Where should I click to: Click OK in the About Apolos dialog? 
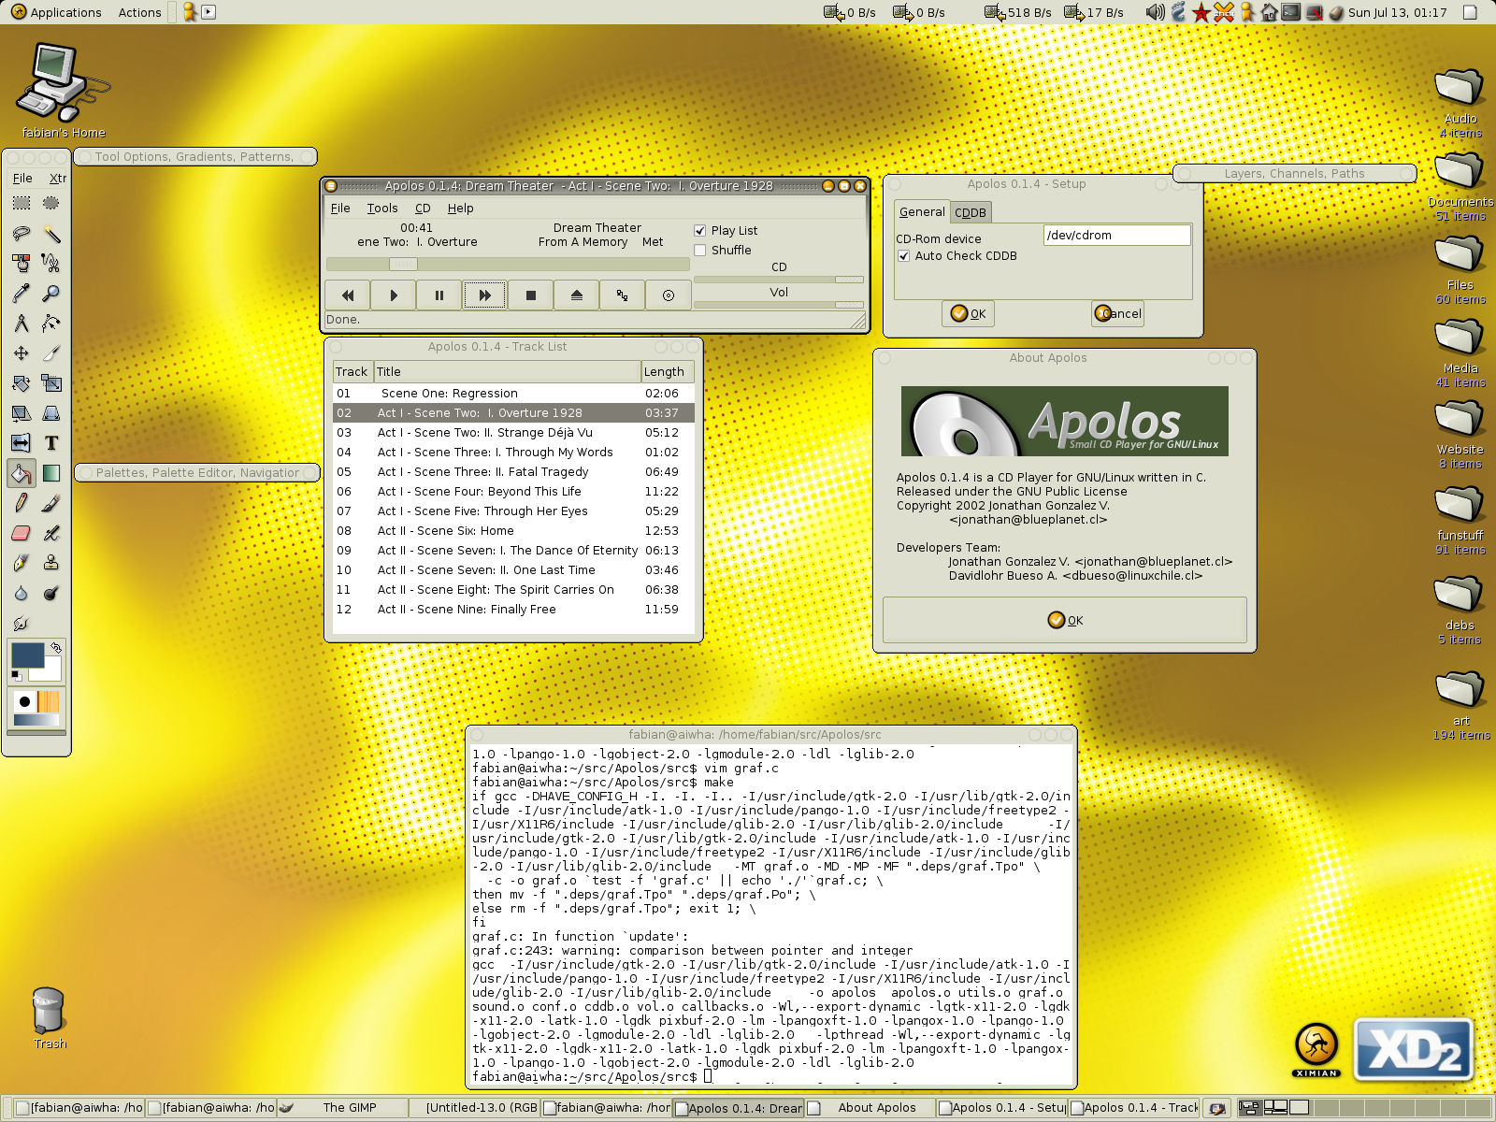pyautogui.click(x=1065, y=620)
